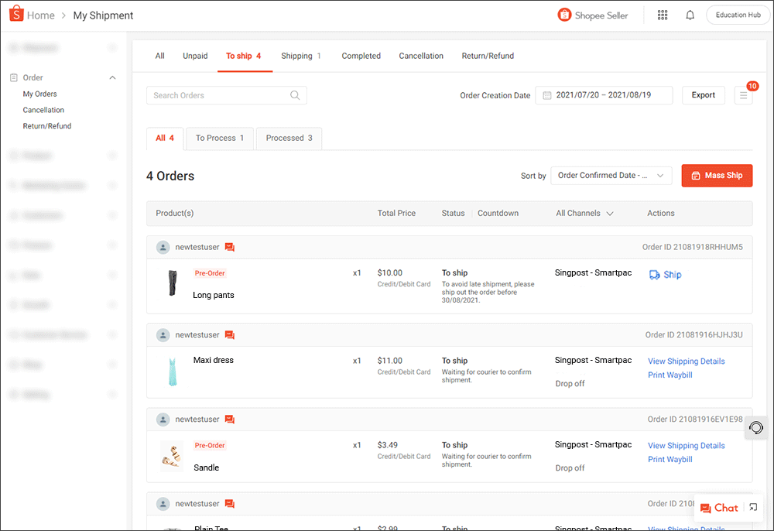This screenshot has height=531, width=774.
Task: Open chat with buyer newtestuser for Long pants order
Action: 229,246
